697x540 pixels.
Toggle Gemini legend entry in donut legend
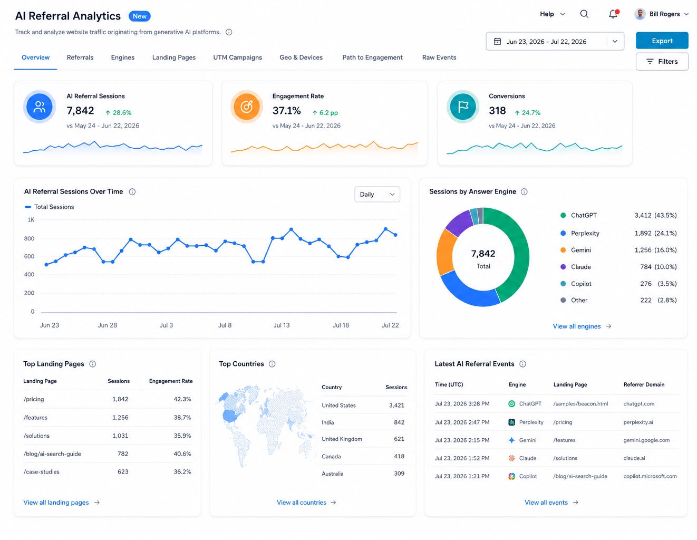click(576, 250)
